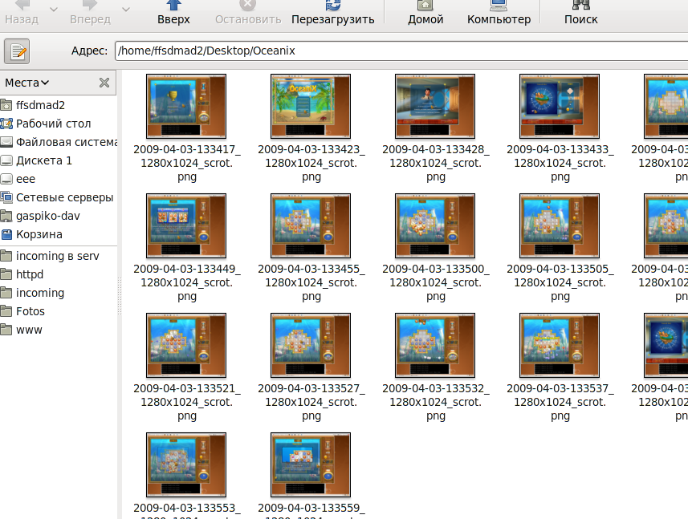
Task: Reload folder with Перезагрузить button
Action: tap(332, 13)
